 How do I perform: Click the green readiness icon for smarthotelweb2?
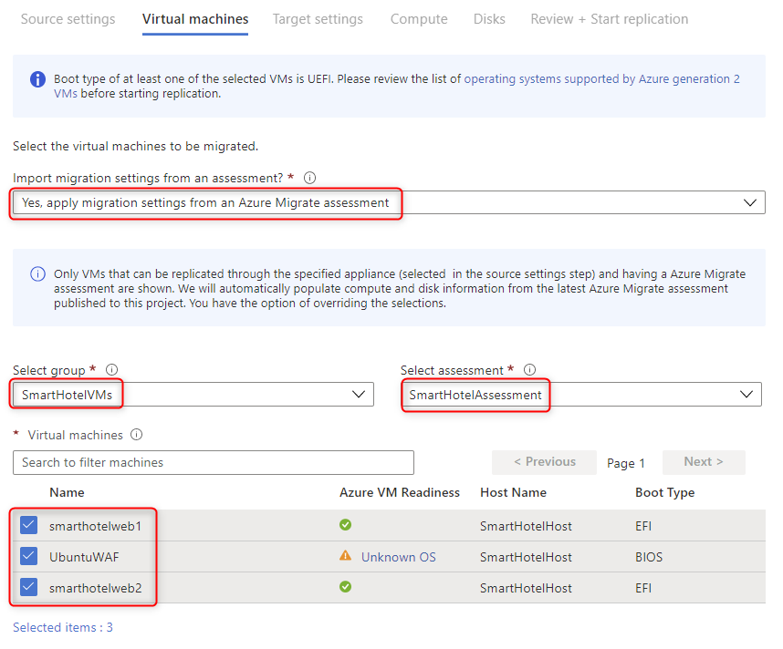[345, 587]
